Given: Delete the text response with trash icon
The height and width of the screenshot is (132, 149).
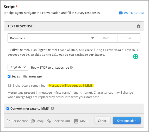Looking at the screenshot, I should click(x=138, y=26).
